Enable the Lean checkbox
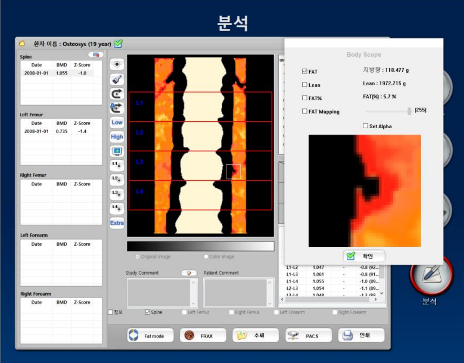Viewport: 464px width, 363px height. tap(305, 85)
